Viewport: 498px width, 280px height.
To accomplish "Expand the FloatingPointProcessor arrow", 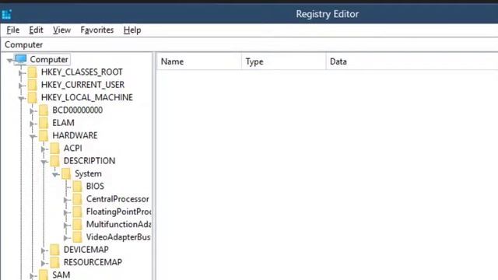I will click(x=66, y=212).
